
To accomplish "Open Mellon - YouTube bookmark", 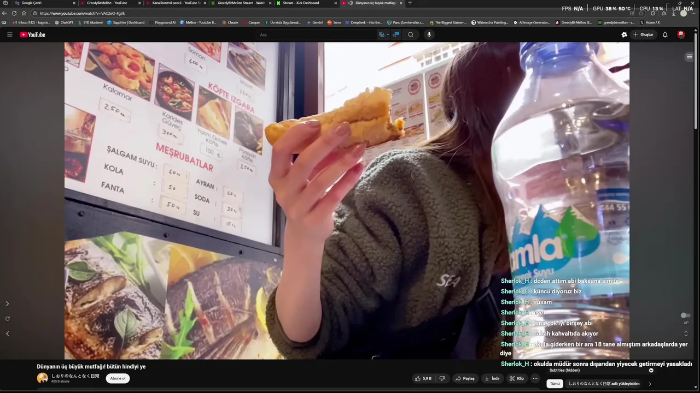I will click(x=199, y=22).
